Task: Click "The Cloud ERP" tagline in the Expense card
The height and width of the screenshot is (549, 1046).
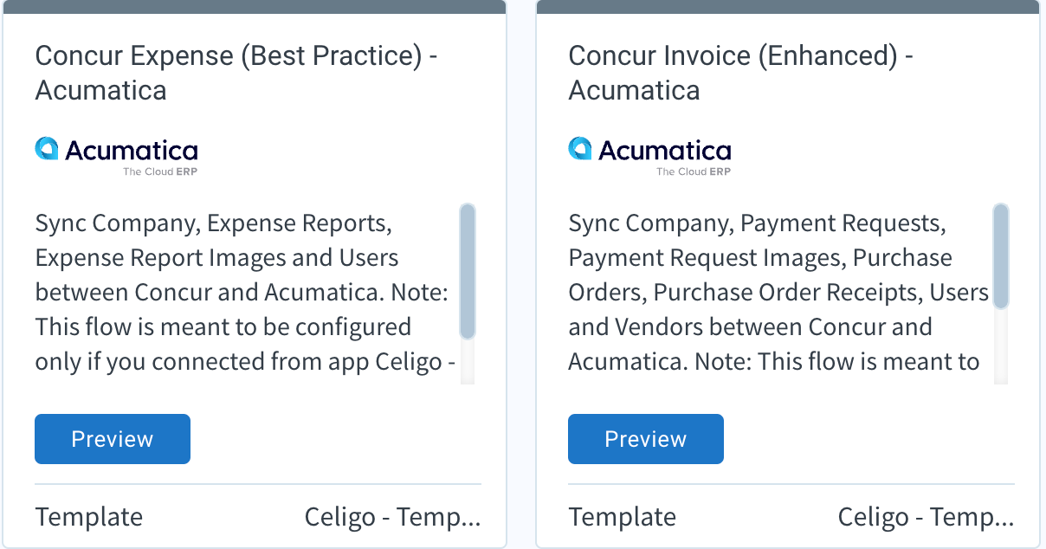Action: pyautogui.click(x=160, y=171)
